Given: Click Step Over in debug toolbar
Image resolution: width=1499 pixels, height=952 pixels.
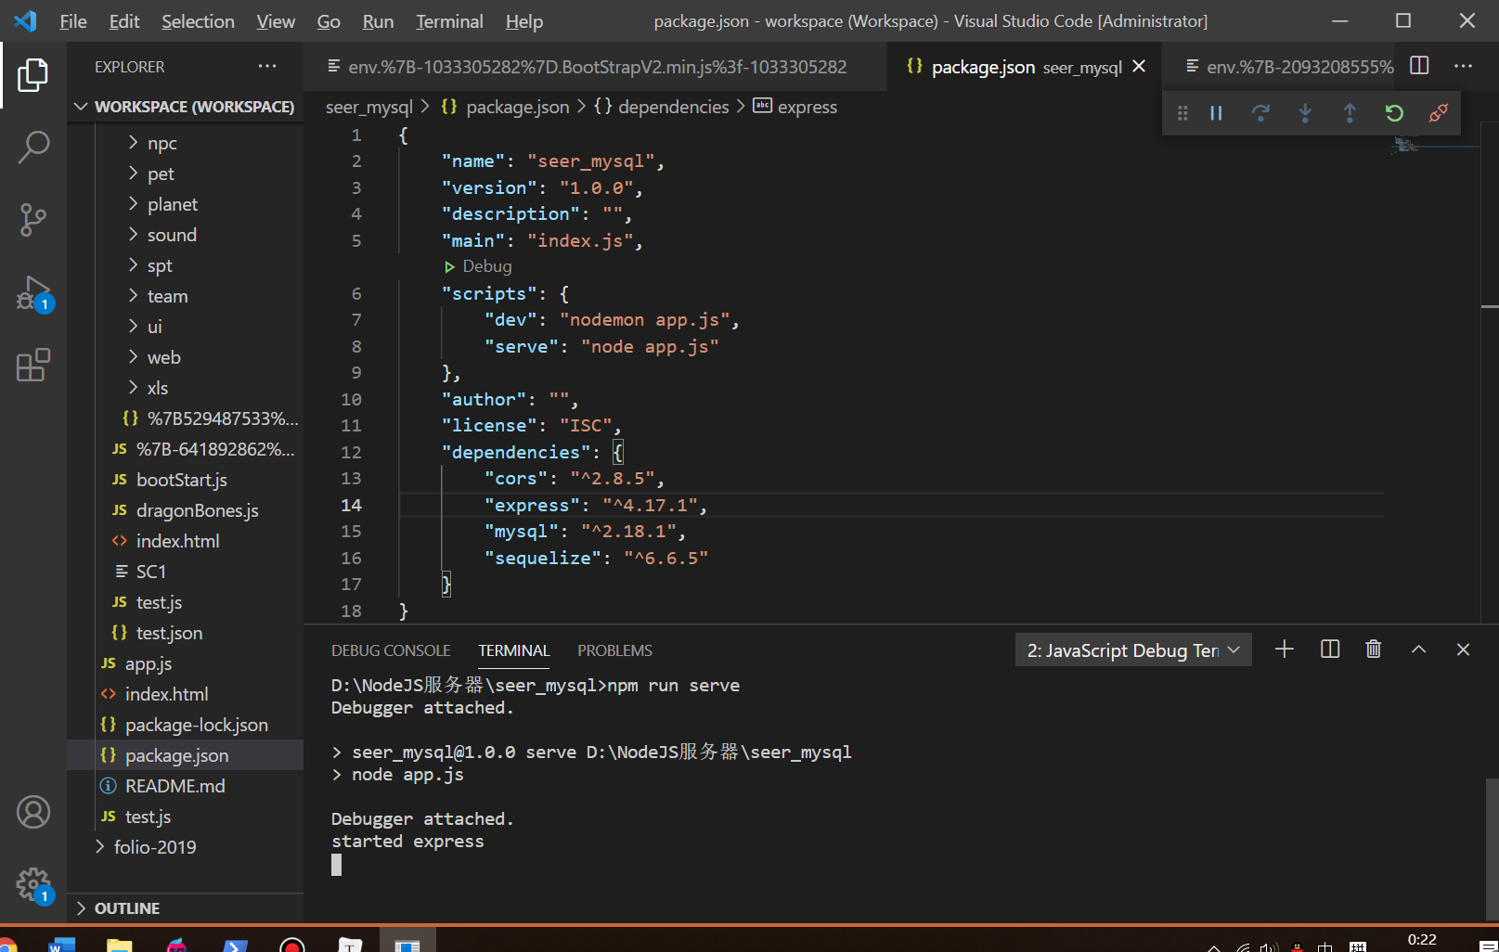Looking at the screenshot, I should [1260, 113].
